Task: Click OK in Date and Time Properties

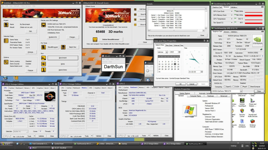Action: [181, 84]
